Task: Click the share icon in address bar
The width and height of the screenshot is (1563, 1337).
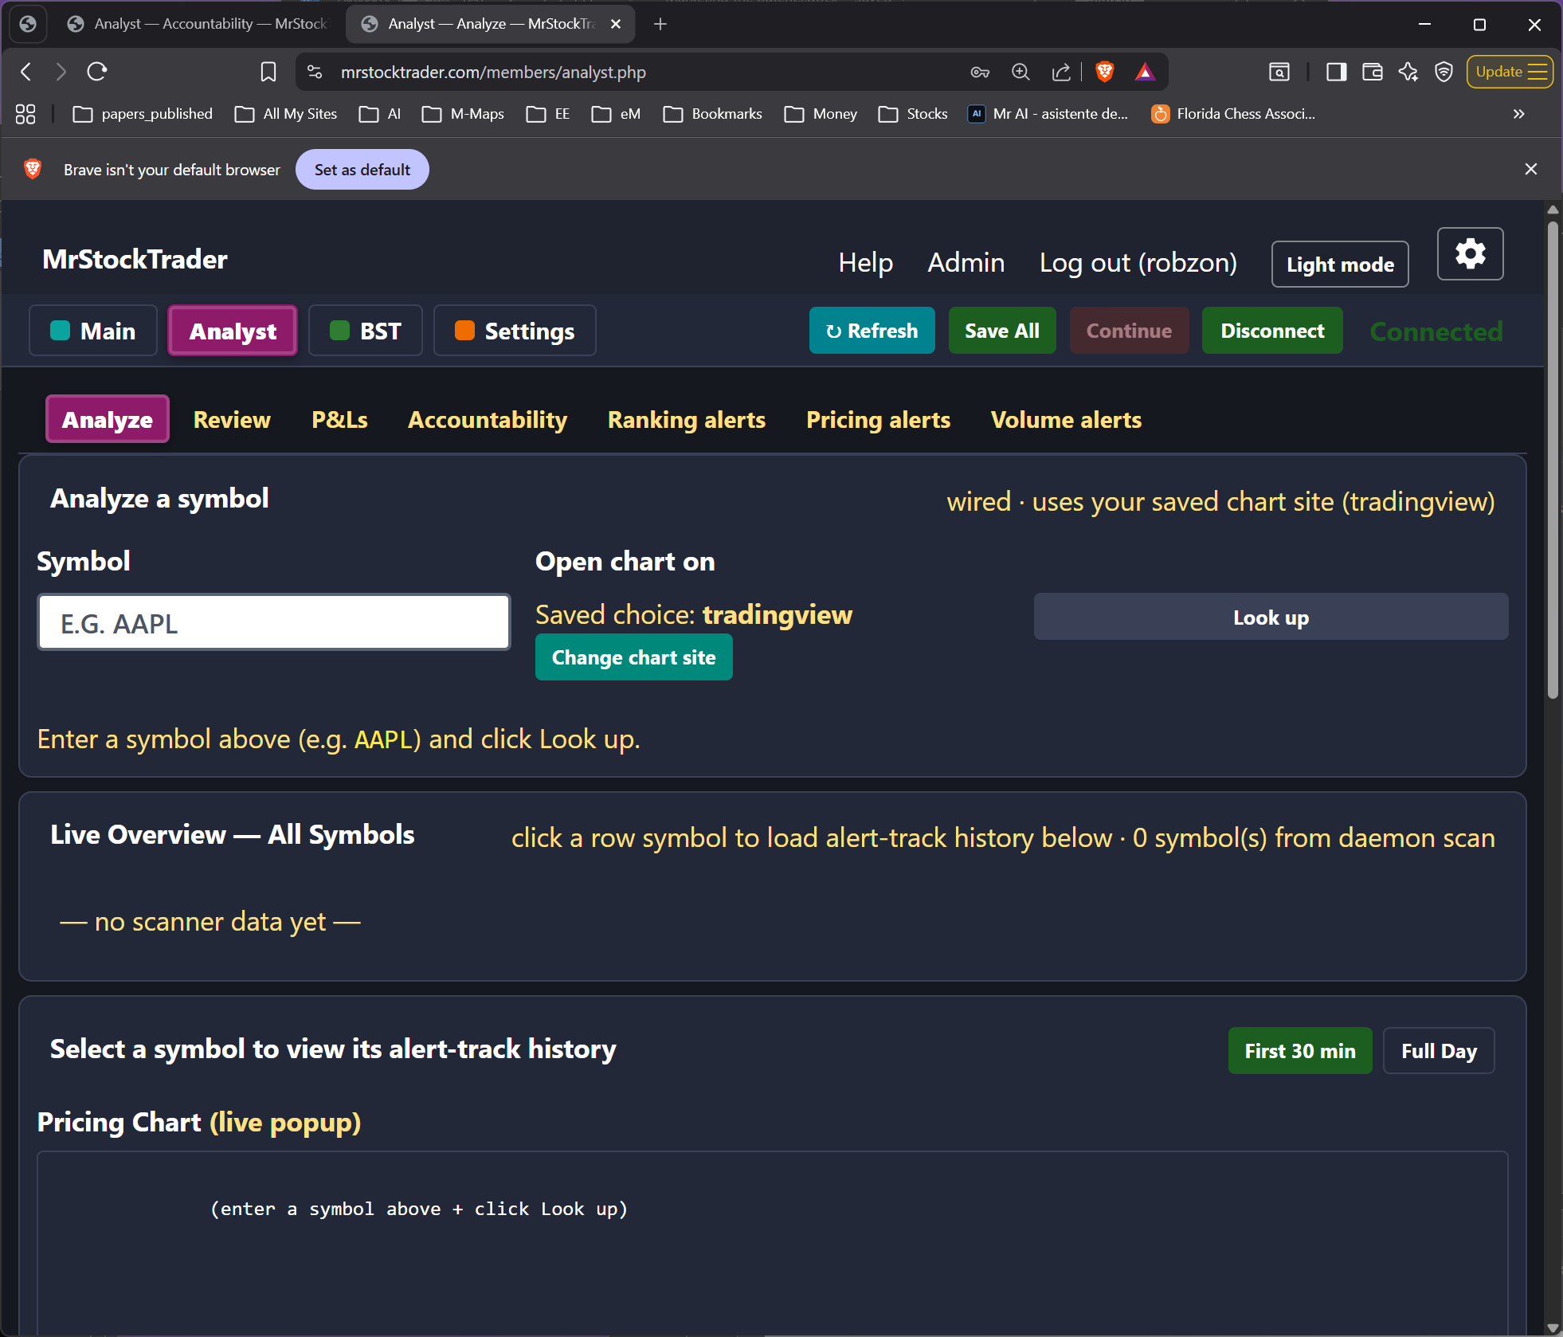Action: (1060, 72)
